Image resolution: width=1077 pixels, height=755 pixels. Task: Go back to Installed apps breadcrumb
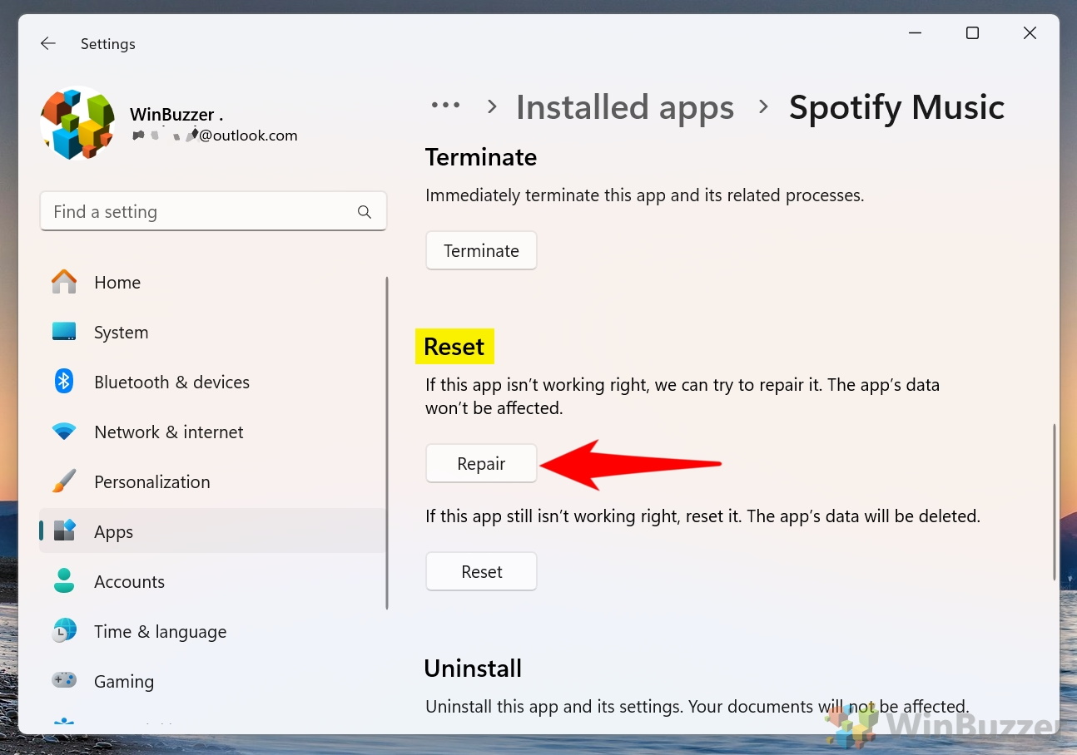tap(625, 107)
